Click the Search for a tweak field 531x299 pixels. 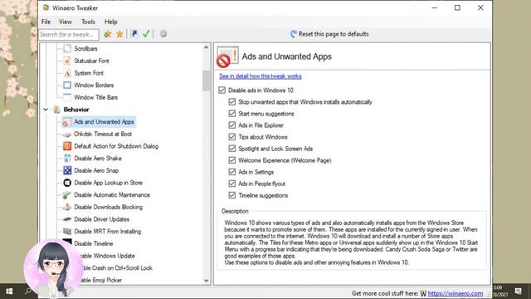click(69, 34)
